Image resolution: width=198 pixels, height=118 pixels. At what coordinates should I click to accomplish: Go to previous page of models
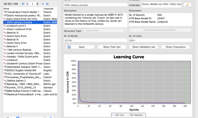(27, 4)
